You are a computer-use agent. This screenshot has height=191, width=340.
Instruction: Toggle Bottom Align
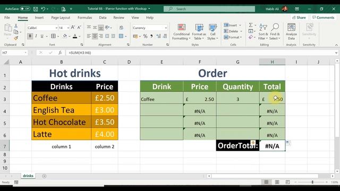(x=101, y=28)
